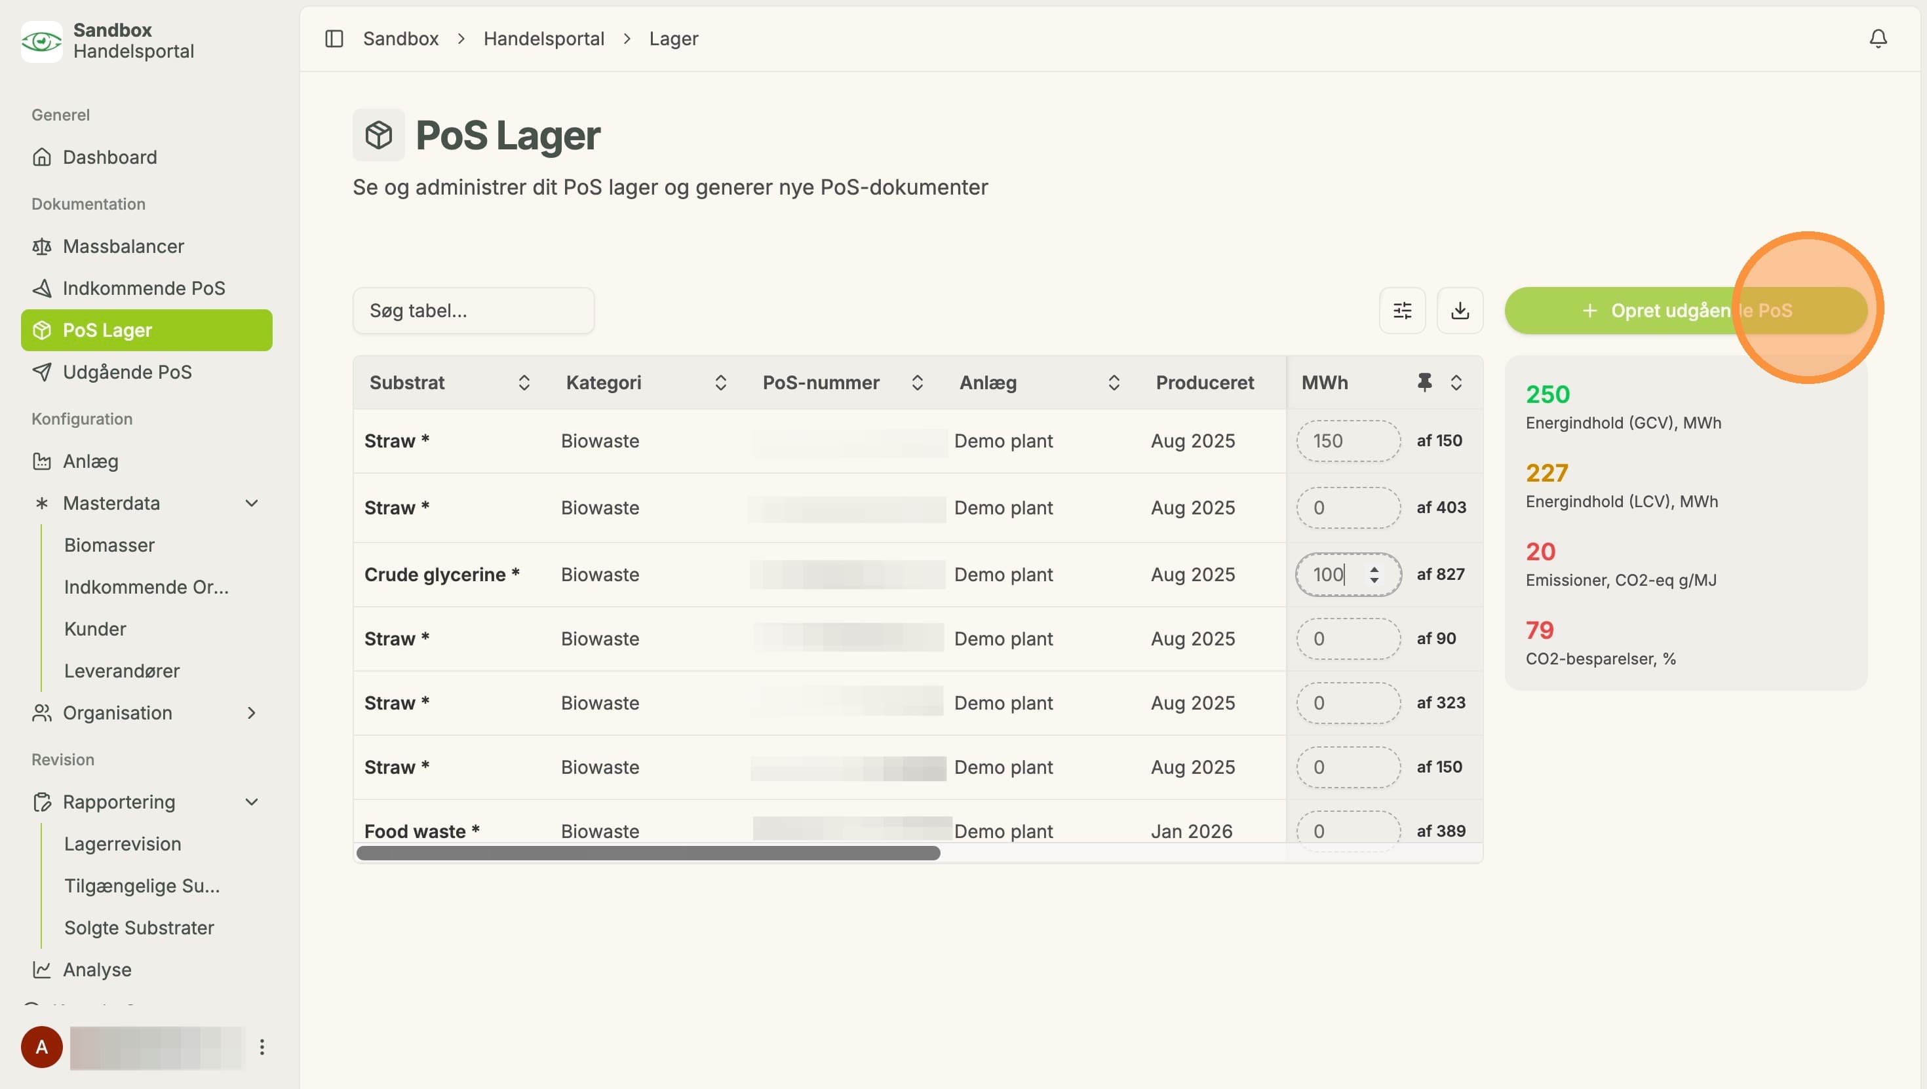Click the 250 Energindhold GCV value
The height and width of the screenshot is (1089, 1927).
[1547, 394]
